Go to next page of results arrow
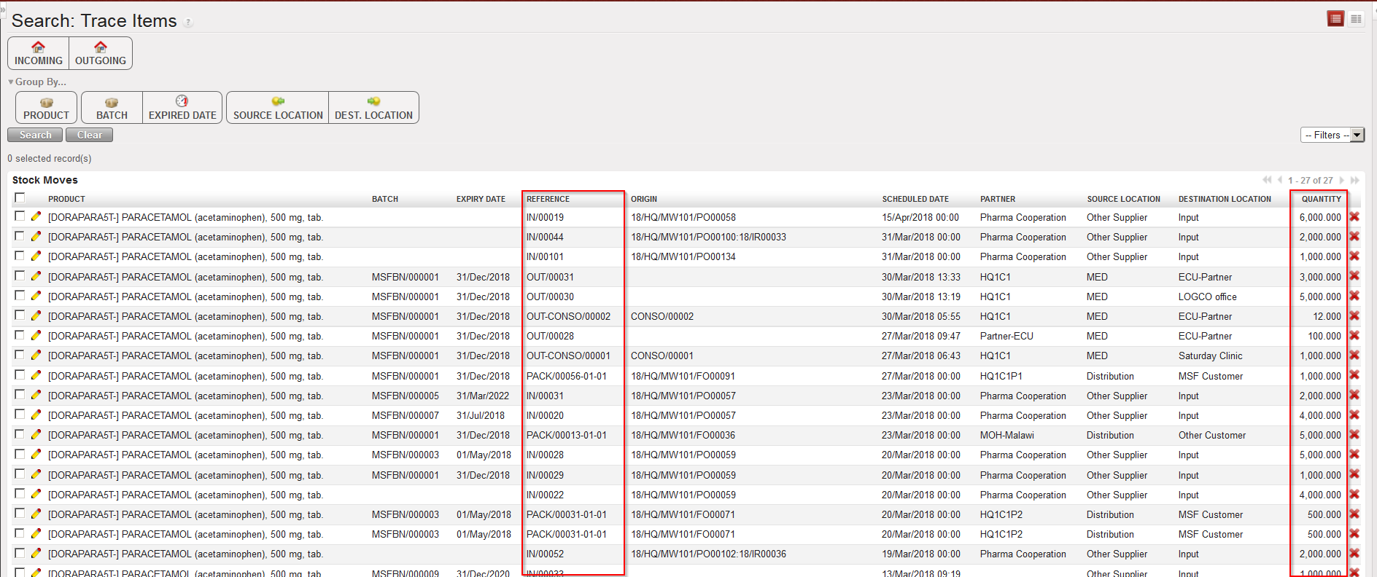The width and height of the screenshot is (1377, 577). (x=1342, y=180)
